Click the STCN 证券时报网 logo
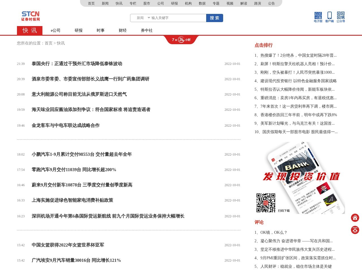The height and width of the screenshot is (272, 362). coord(30,16)
